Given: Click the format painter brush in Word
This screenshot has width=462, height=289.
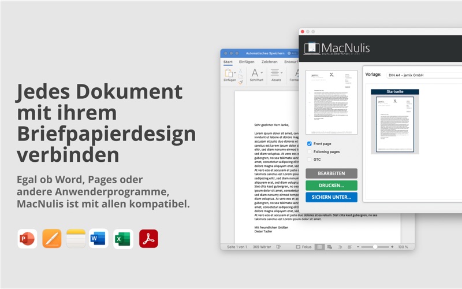Looking at the screenshot, I should (240, 83).
